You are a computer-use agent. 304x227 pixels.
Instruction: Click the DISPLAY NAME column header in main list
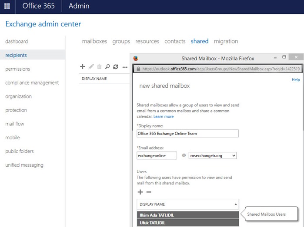point(94,79)
